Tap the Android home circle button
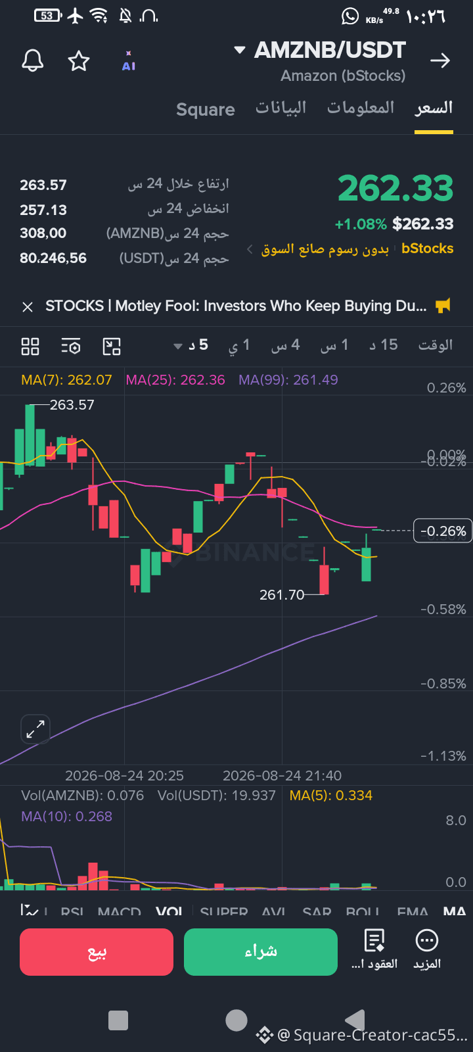The height and width of the screenshot is (1052, 473). pyautogui.click(x=236, y=1020)
